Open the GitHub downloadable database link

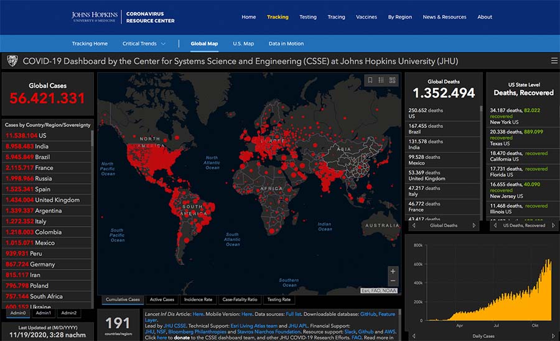pos(368,314)
